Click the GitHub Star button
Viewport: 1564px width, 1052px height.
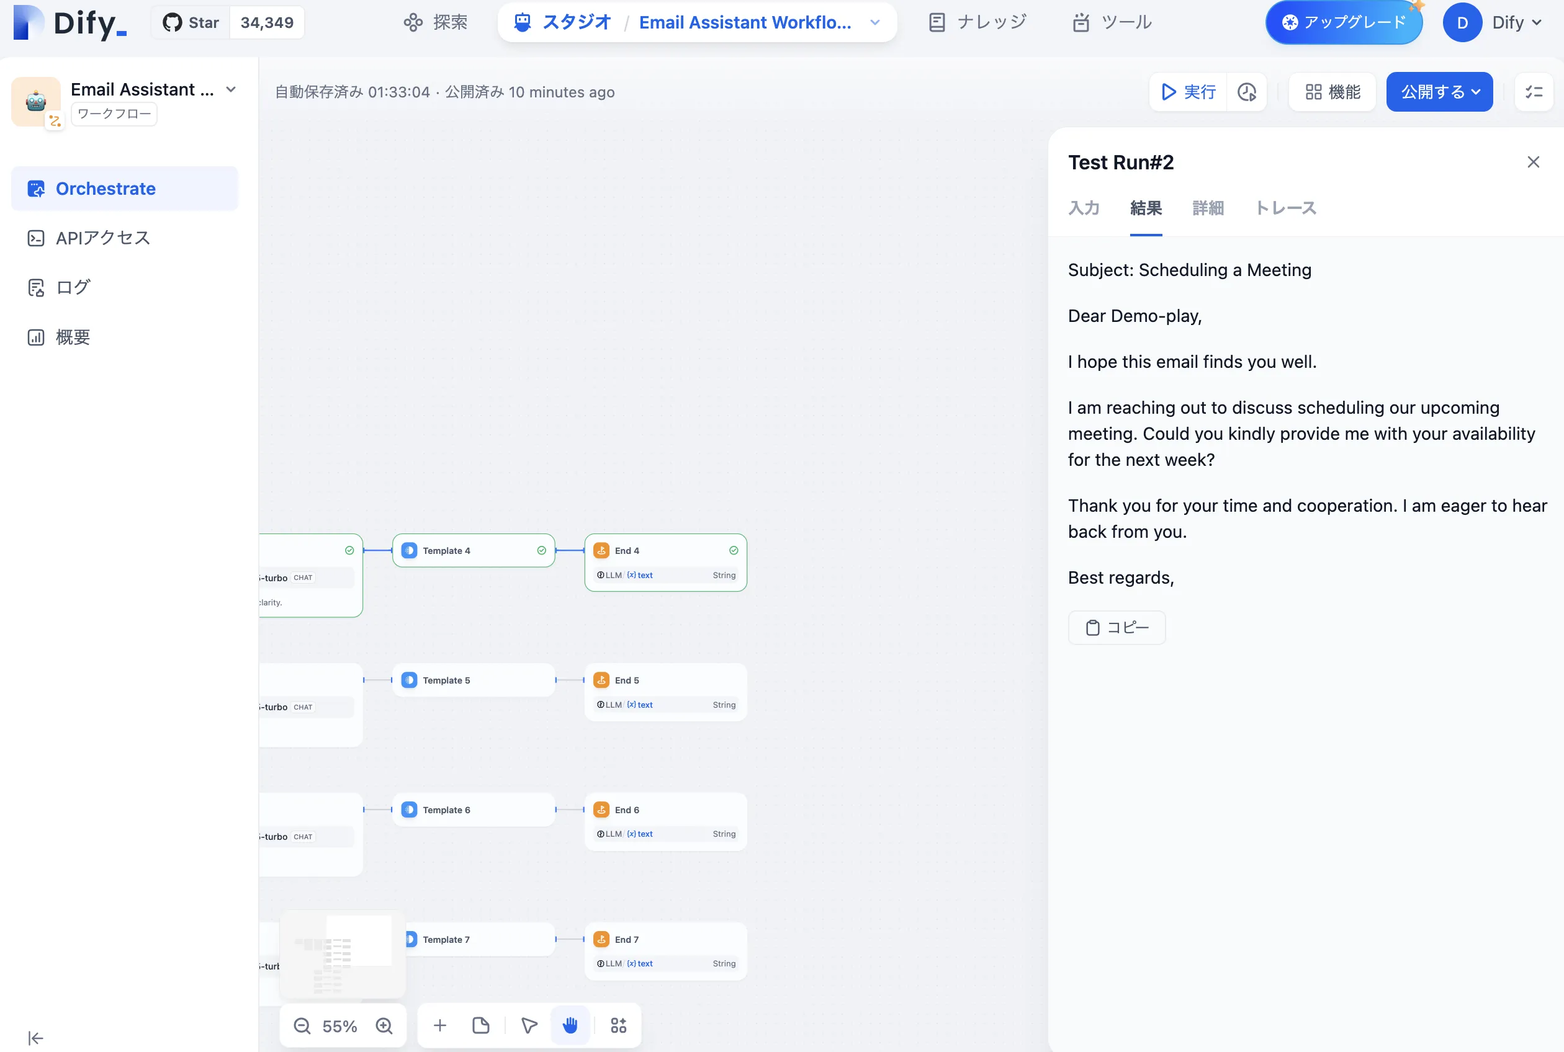[191, 22]
